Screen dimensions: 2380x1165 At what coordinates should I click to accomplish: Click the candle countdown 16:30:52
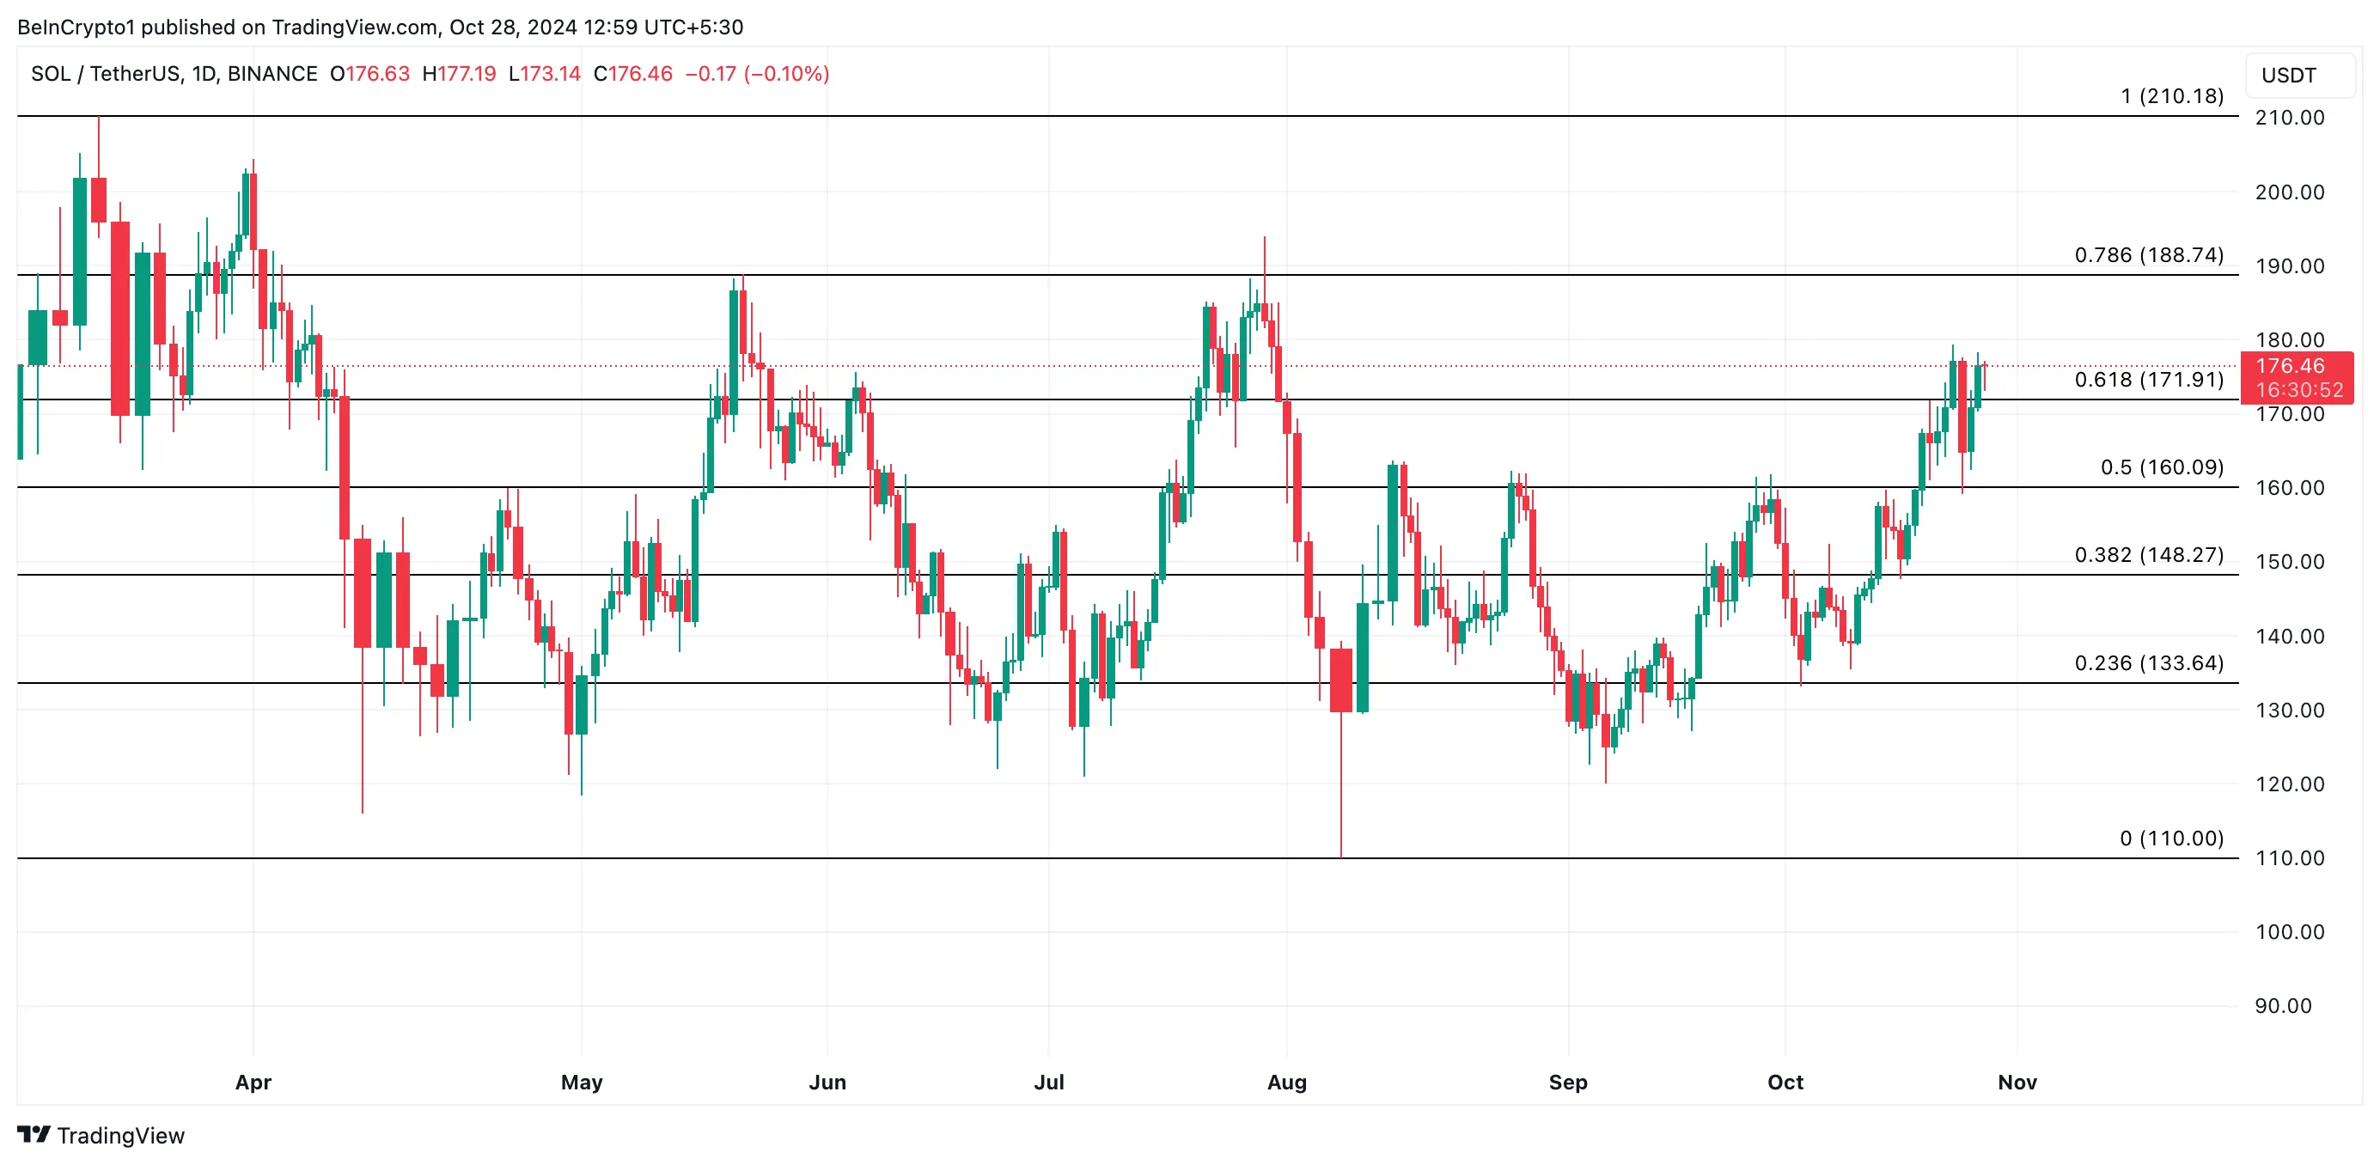click(2299, 391)
